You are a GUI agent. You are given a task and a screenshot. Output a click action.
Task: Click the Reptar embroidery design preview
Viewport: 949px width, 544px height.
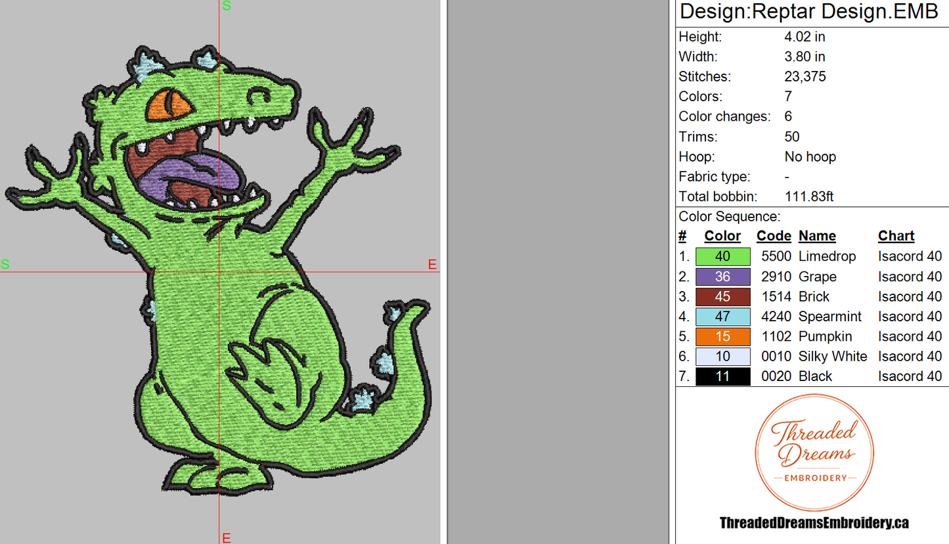[x=218, y=269]
